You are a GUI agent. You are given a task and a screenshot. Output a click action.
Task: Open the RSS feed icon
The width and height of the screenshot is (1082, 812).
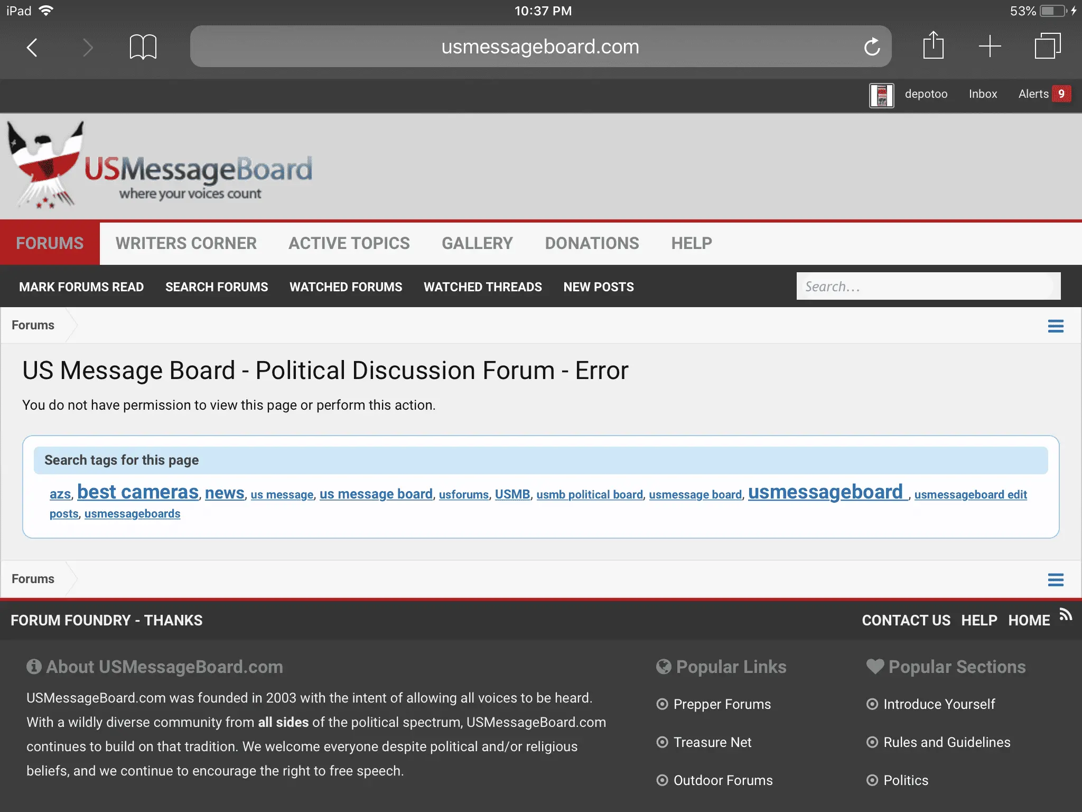[1066, 614]
